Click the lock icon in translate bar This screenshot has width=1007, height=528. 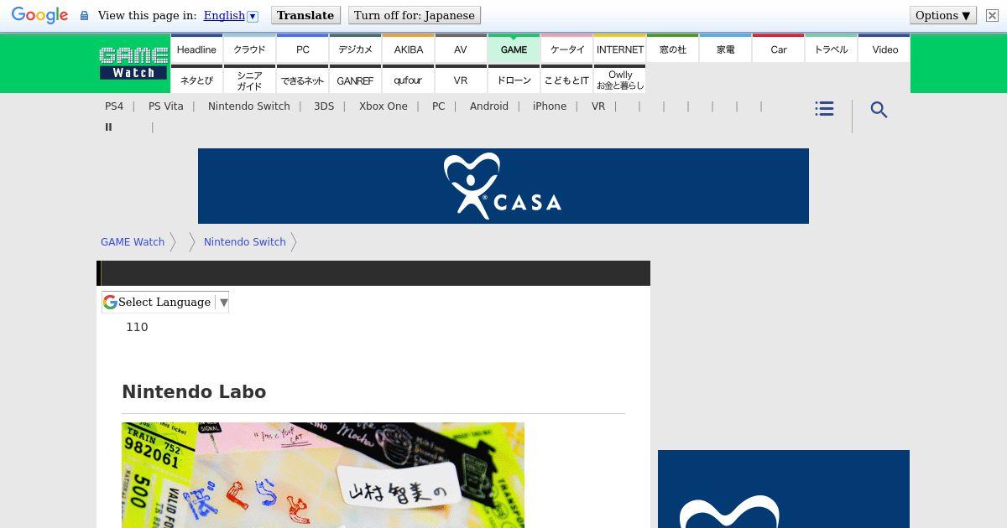coord(84,16)
